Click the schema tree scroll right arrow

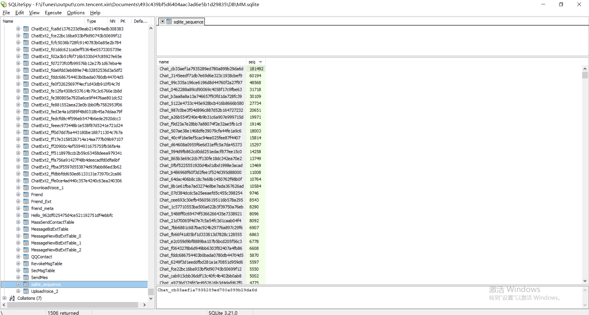pyautogui.click(x=144, y=305)
